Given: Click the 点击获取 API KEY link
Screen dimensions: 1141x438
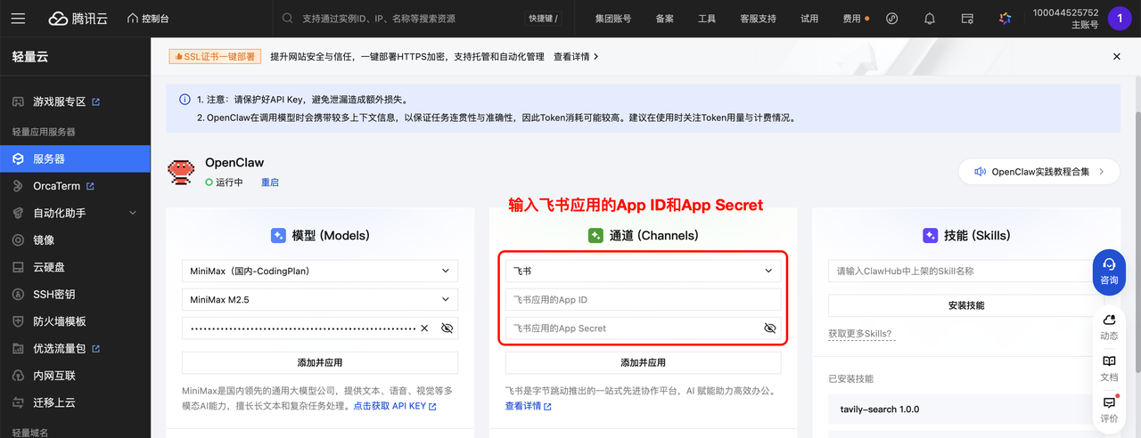Looking at the screenshot, I should 395,406.
